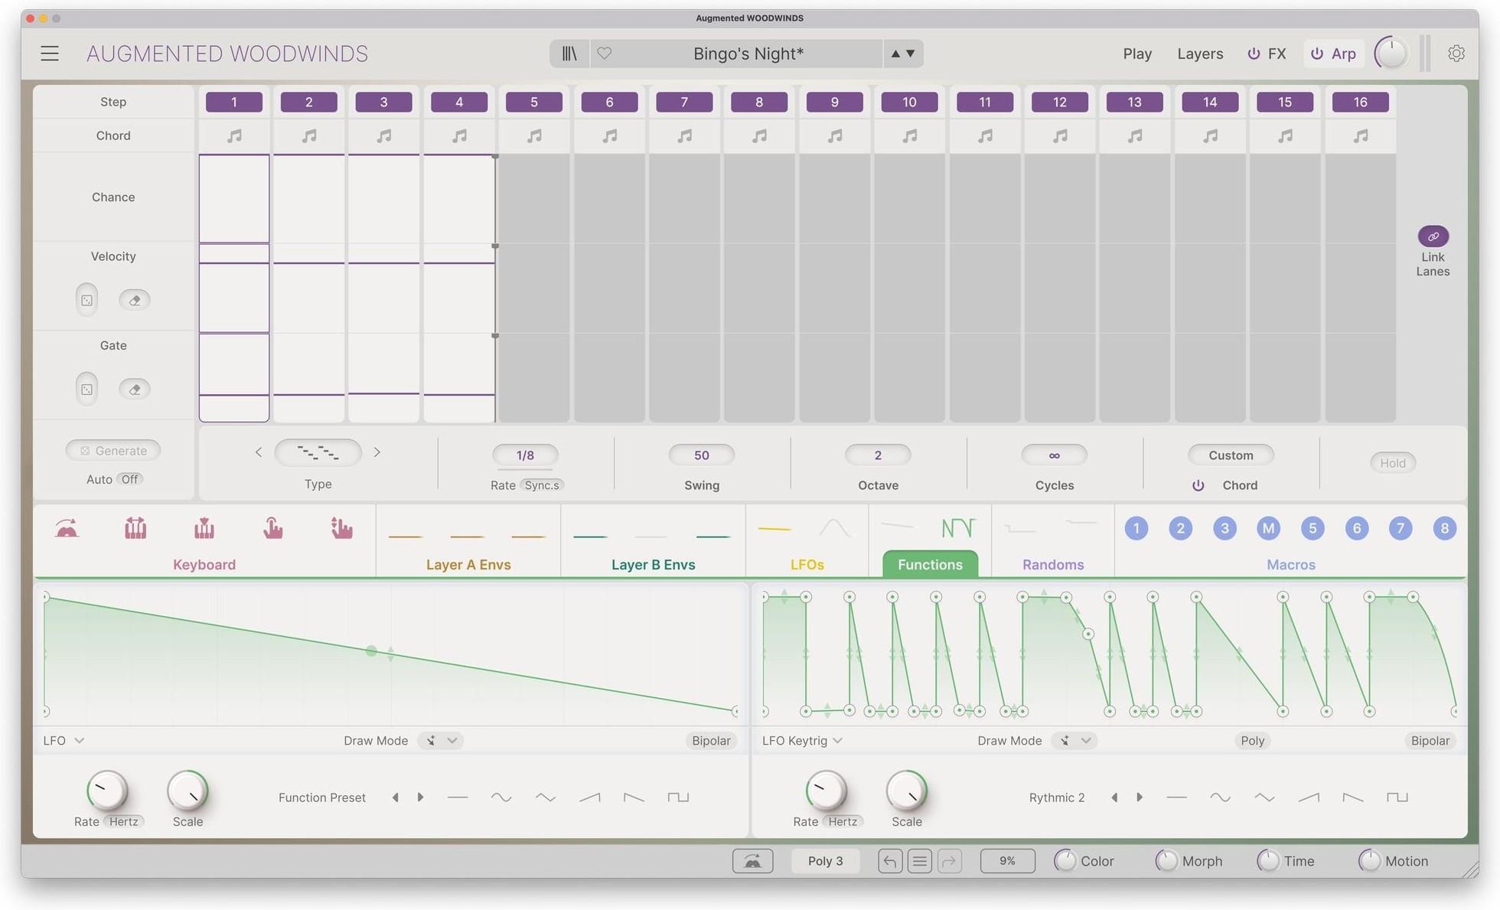The width and height of the screenshot is (1500, 910).
Task: Erase the Velocity lane with the eraser icon
Action: click(x=135, y=300)
